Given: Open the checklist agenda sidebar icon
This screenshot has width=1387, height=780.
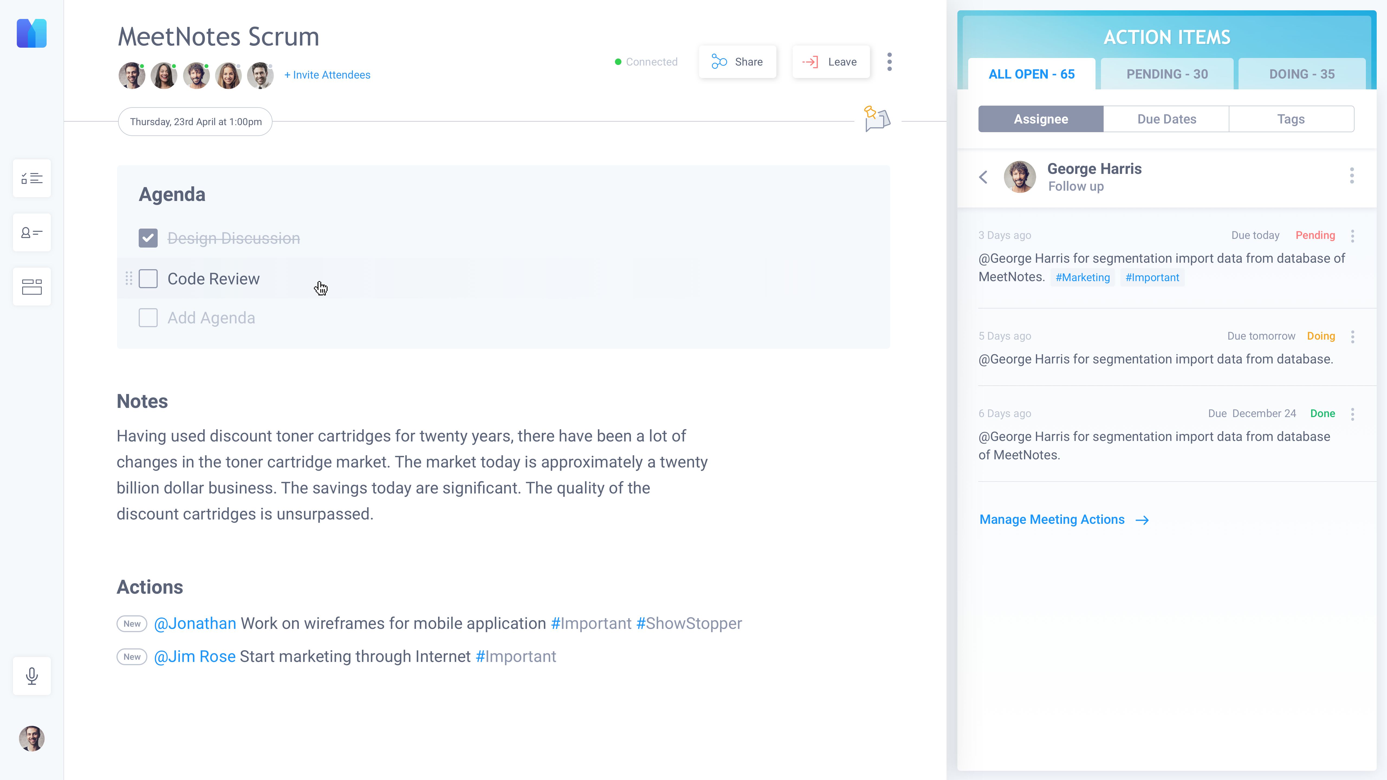Looking at the screenshot, I should [32, 178].
